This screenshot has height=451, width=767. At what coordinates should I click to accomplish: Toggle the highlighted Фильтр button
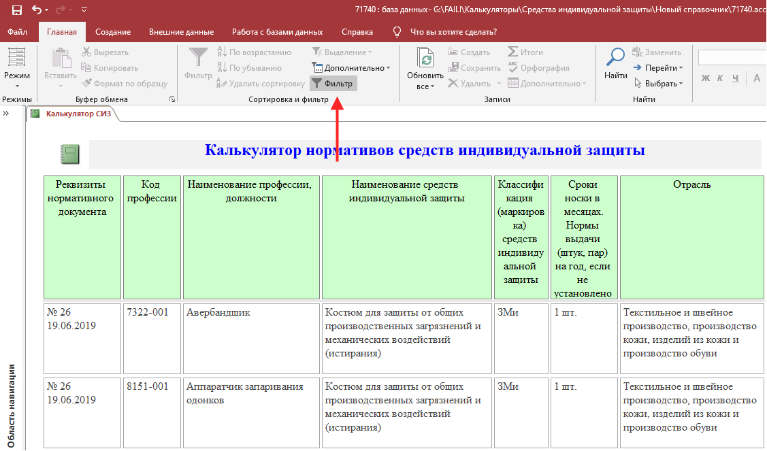tap(333, 83)
